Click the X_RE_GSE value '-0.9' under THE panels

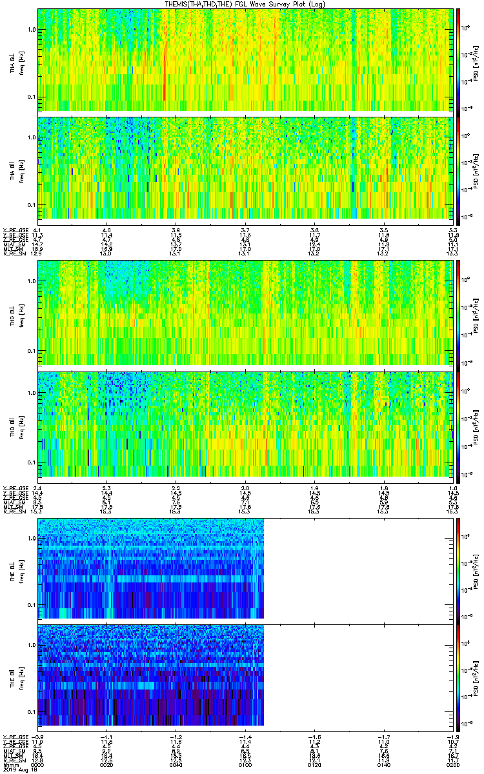(37, 737)
